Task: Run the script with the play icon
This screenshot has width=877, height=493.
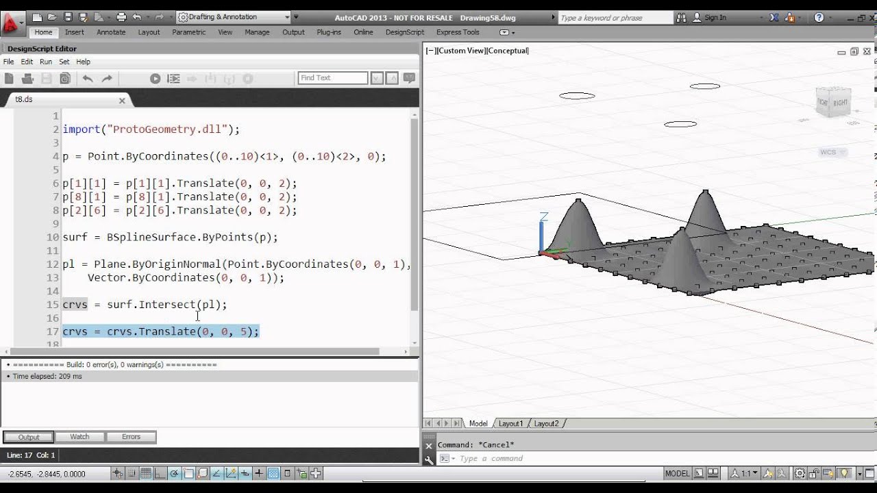Action: coord(155,79)
